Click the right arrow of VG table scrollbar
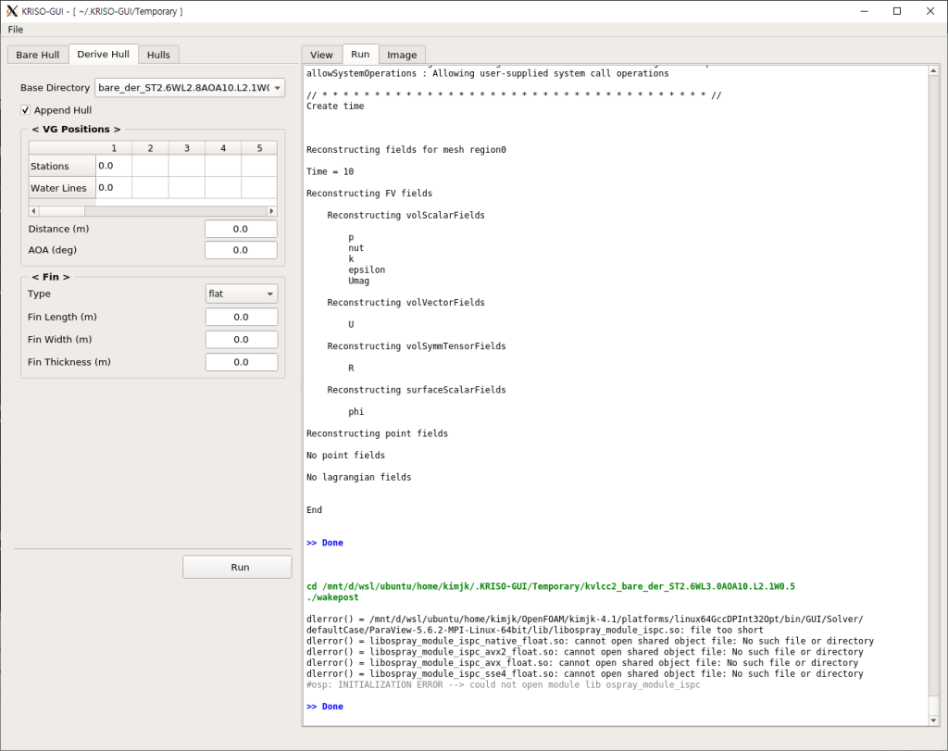The height and width of the screenshot is (751, 948). pyautogui.click(x=271, y=210)
